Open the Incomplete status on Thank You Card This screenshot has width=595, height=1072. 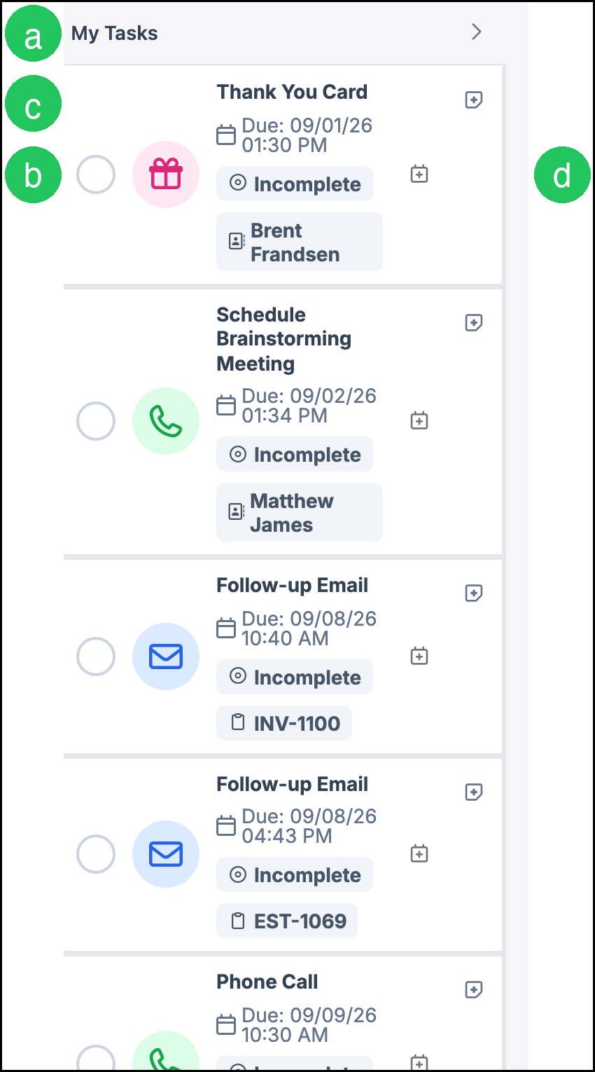click(x=295, y=184)
